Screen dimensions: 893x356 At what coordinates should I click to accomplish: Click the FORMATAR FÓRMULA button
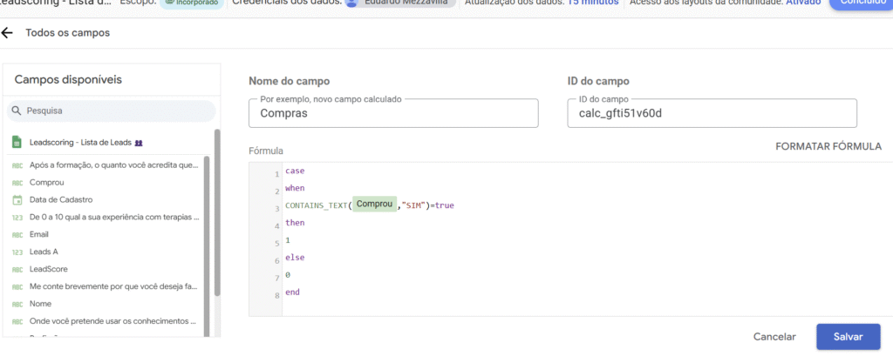tap(828, 146)
